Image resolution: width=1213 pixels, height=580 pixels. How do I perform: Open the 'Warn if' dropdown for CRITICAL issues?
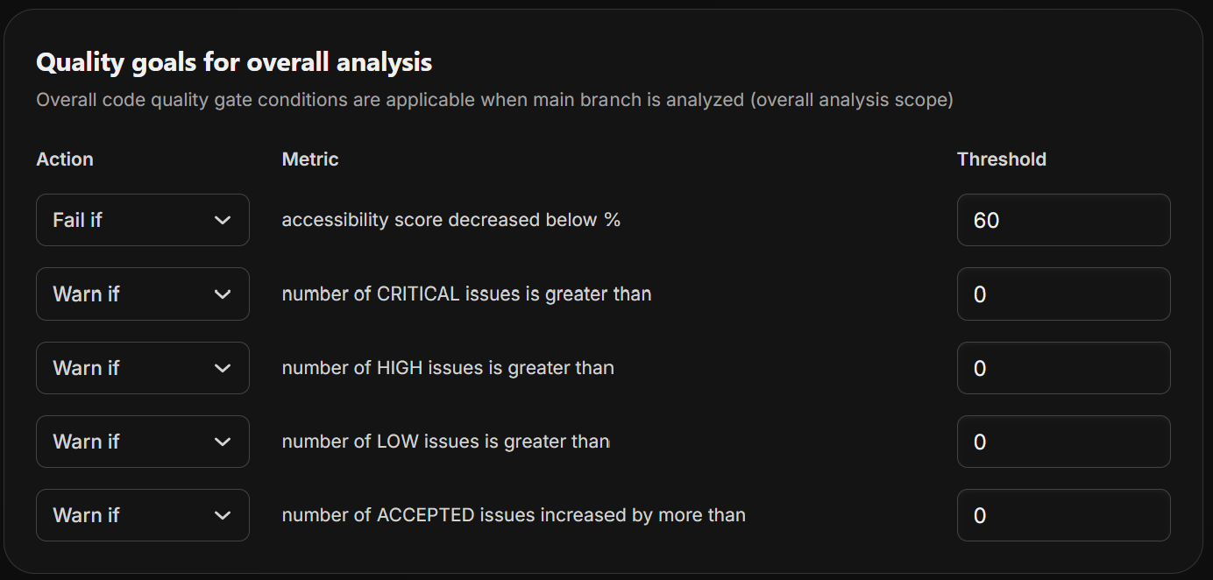coord(142,294)
